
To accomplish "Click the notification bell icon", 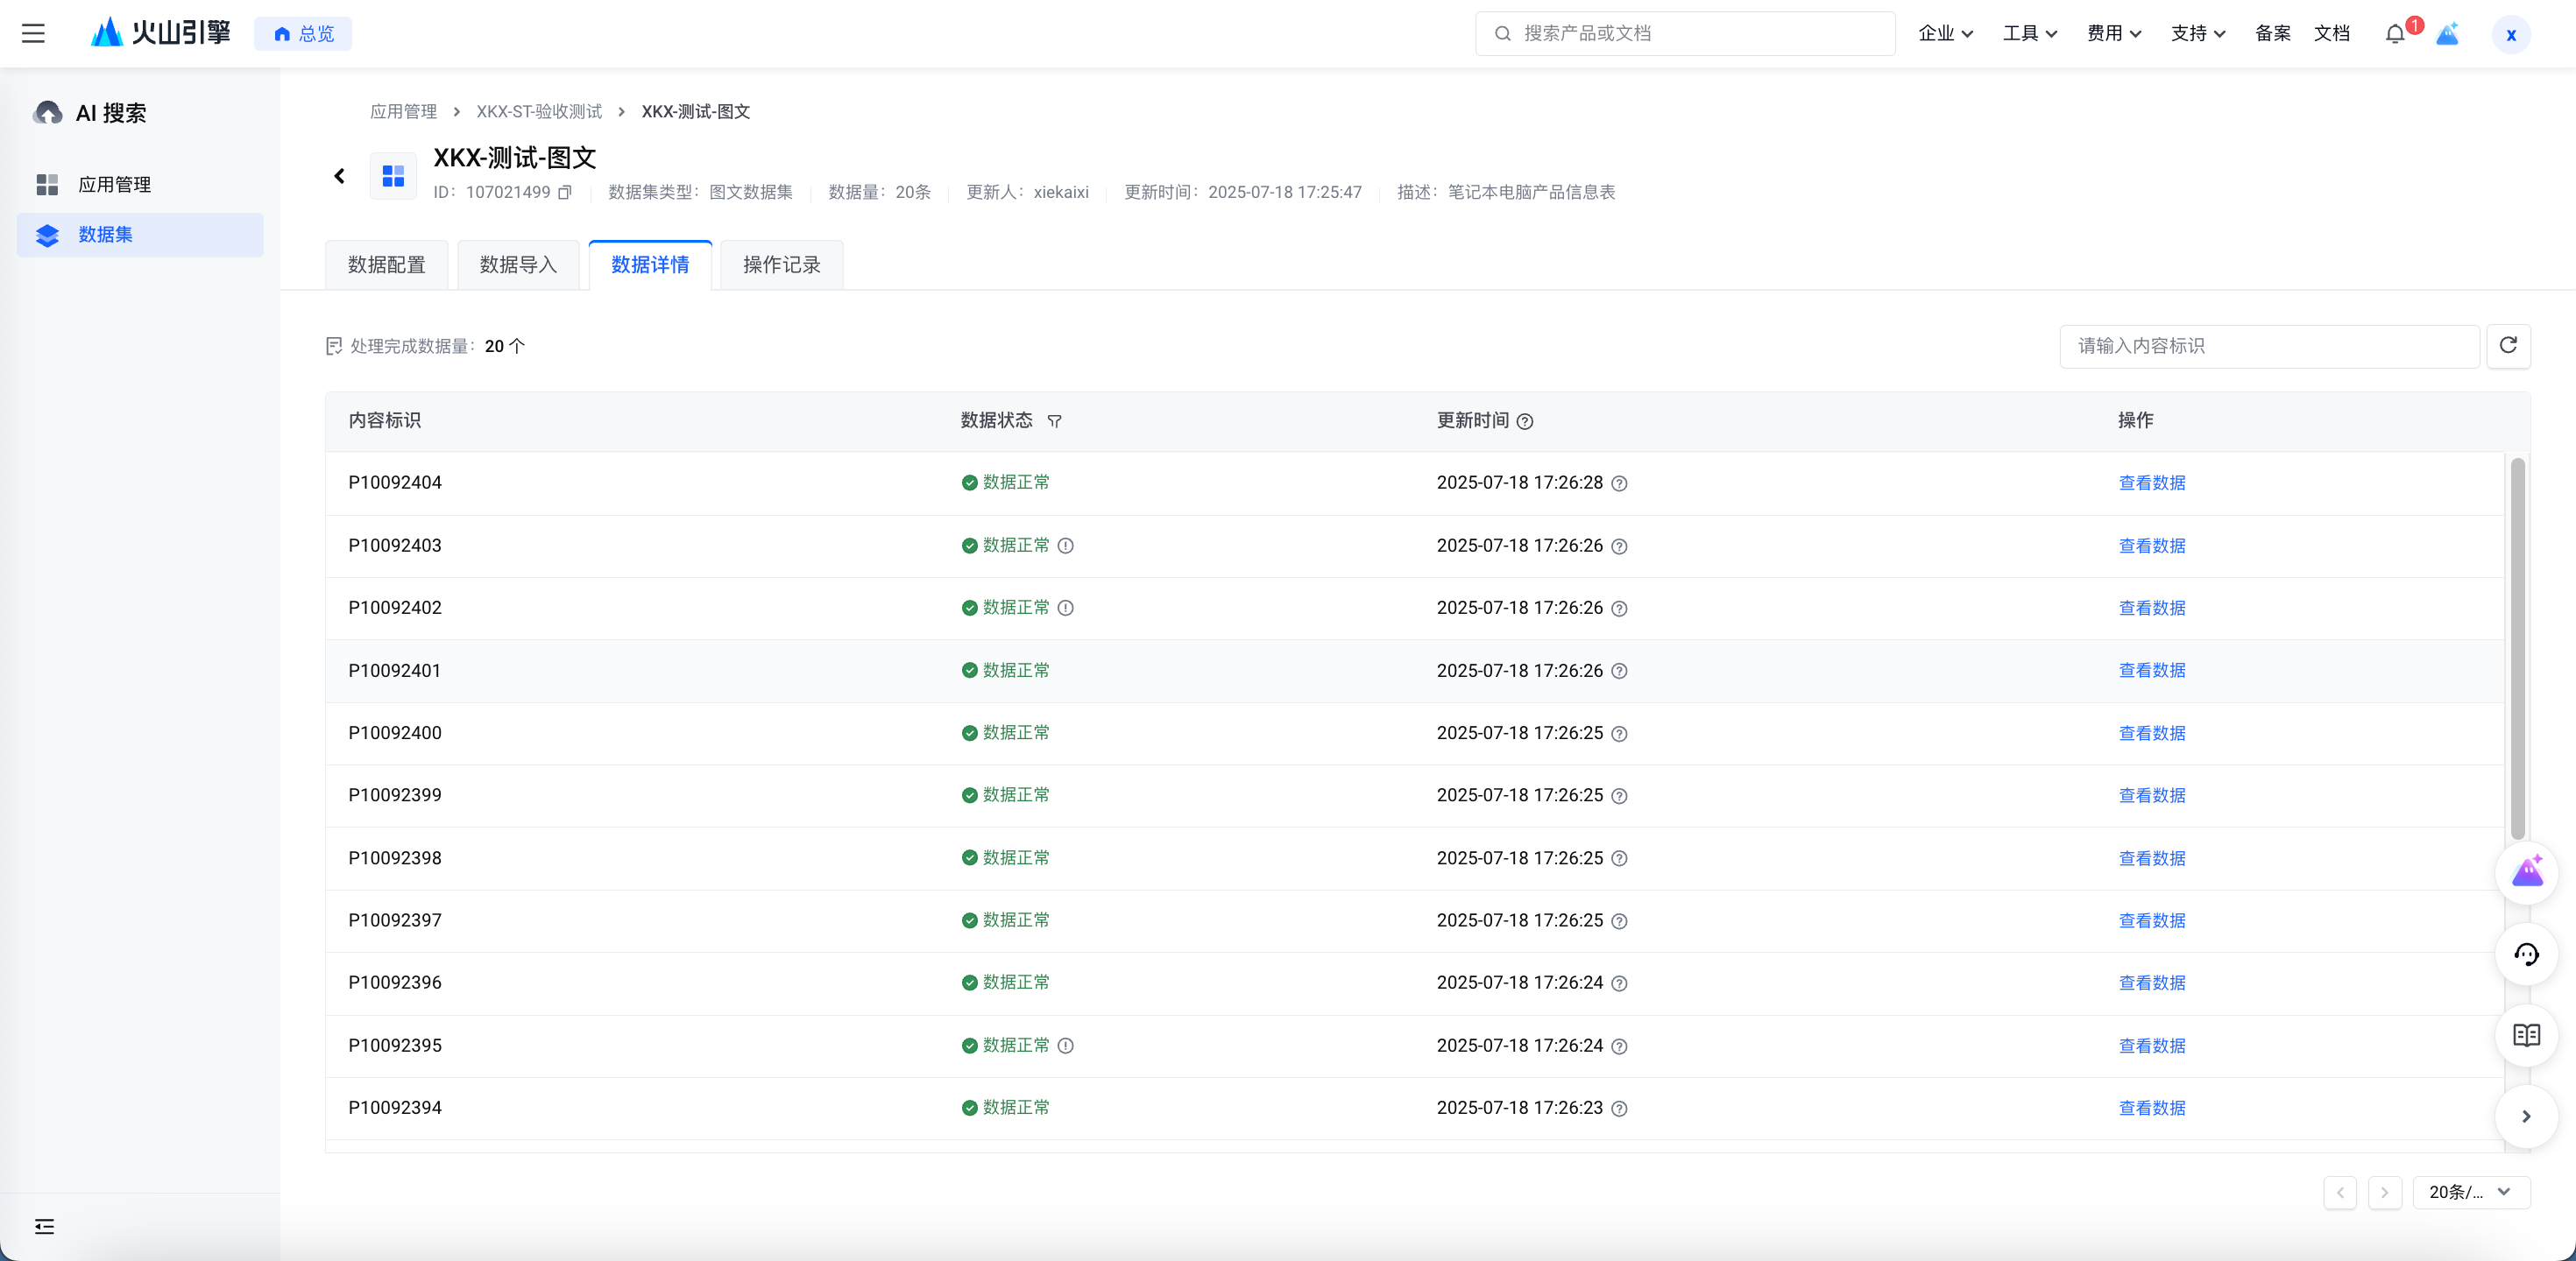I will click(x=2394, y=34).
